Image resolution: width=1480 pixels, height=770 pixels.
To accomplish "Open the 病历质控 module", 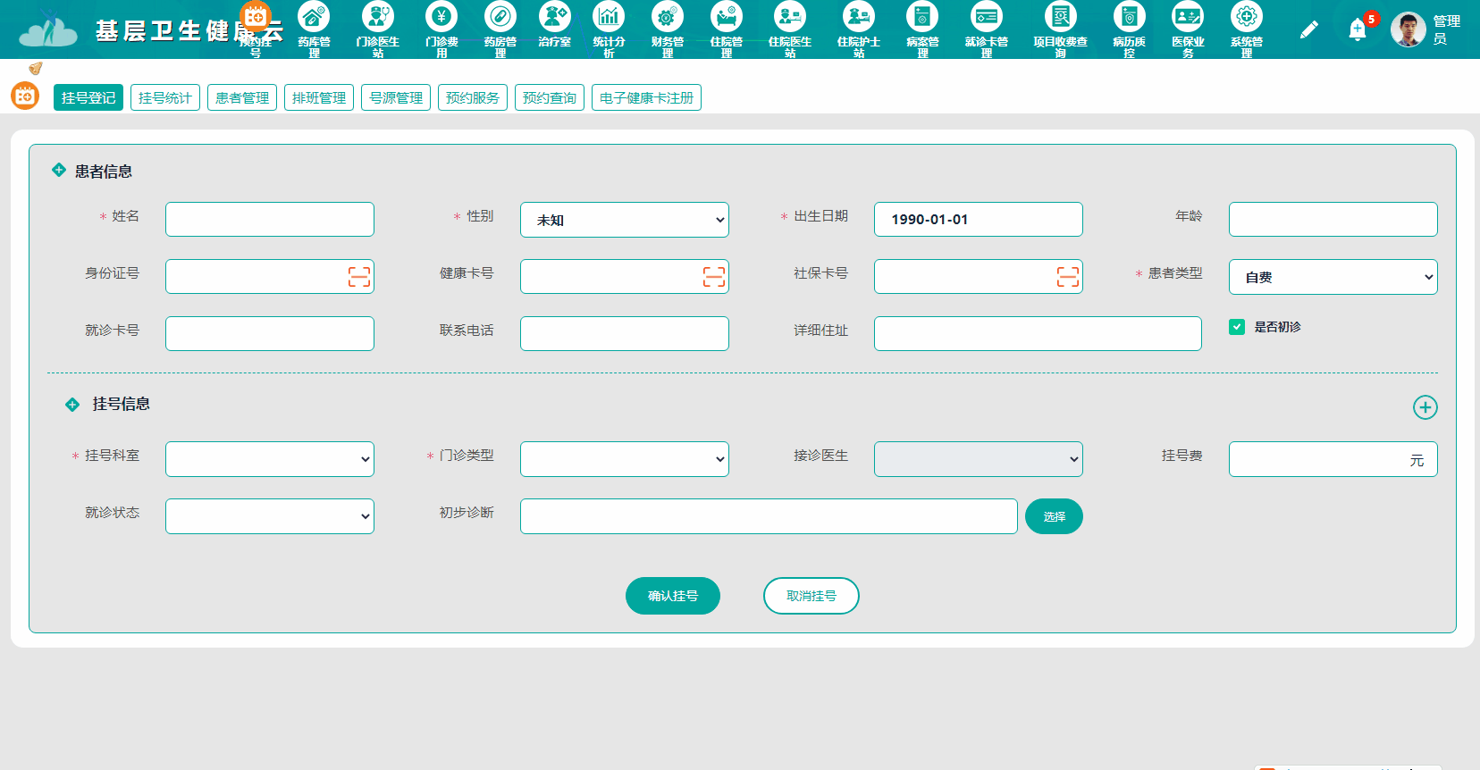I will coord(1130,29).
